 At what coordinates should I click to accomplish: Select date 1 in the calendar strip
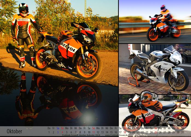(x=49, y=132)
